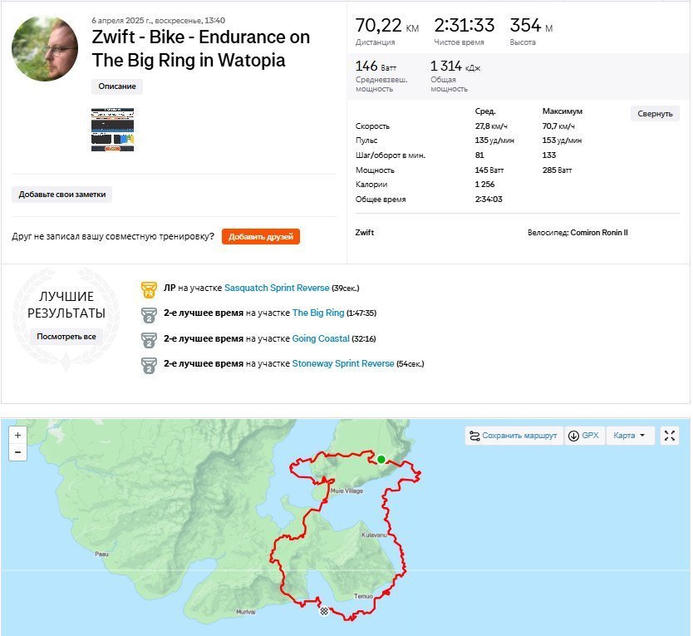The image size is (693, 636).
Task: Click the silver trophy next to The Big Ring
Action: click(x=149, y=315)
